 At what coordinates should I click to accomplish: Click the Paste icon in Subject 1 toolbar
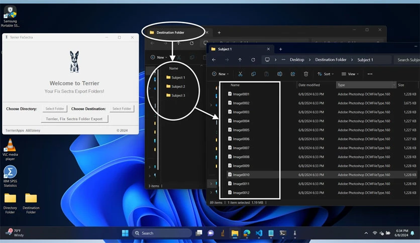266,74
